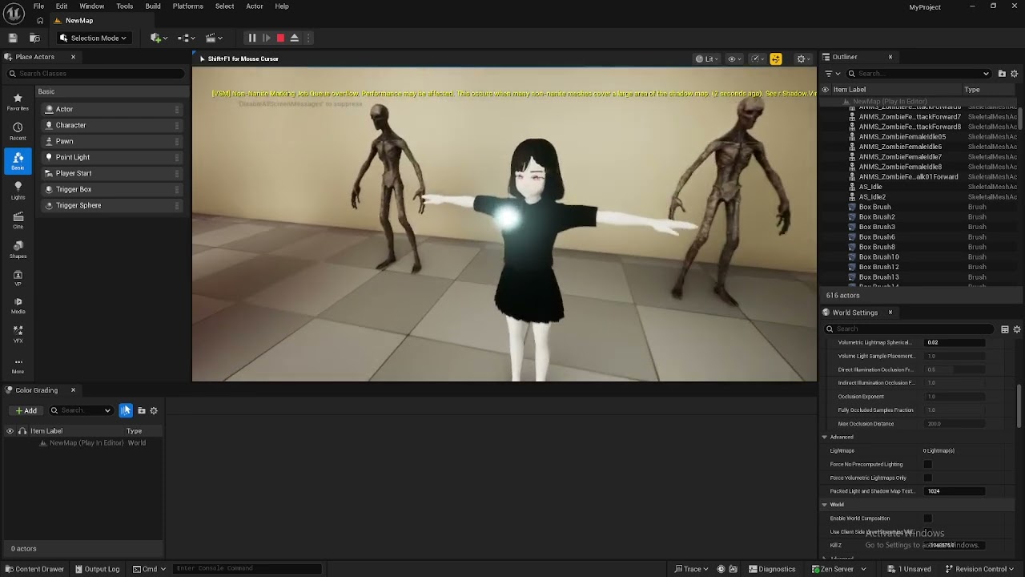
Task: Click the Outliner add folder icon
Action: tap(1002, 74)
